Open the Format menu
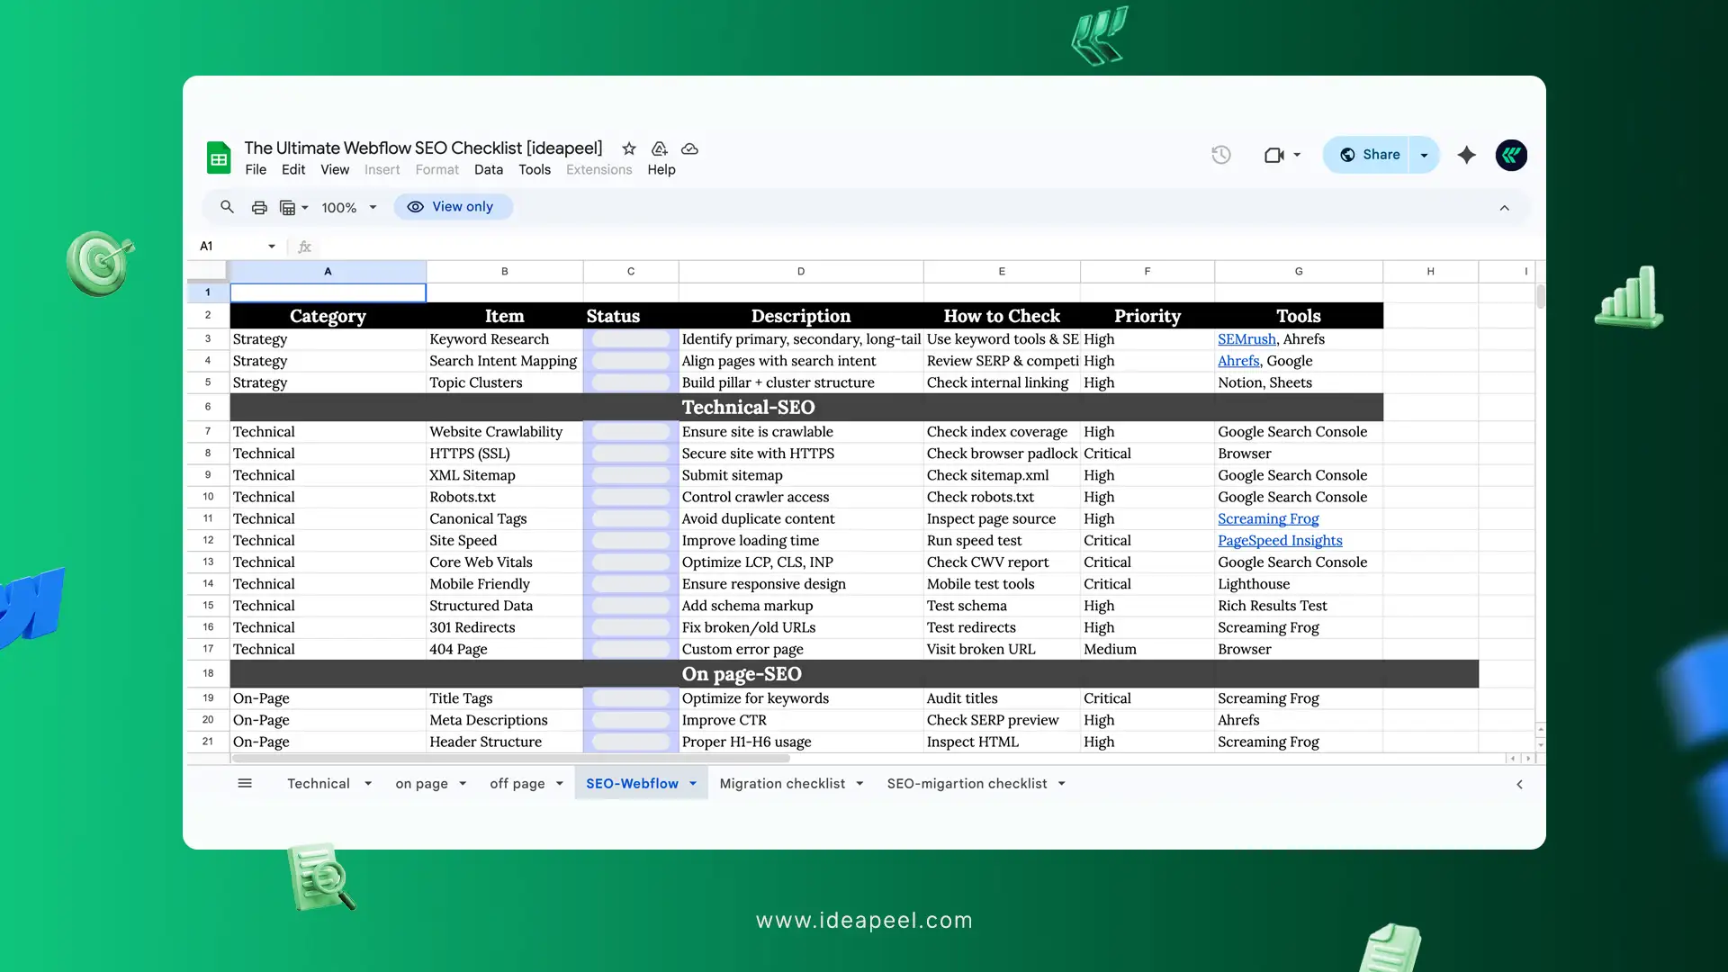 pos(436,169)
